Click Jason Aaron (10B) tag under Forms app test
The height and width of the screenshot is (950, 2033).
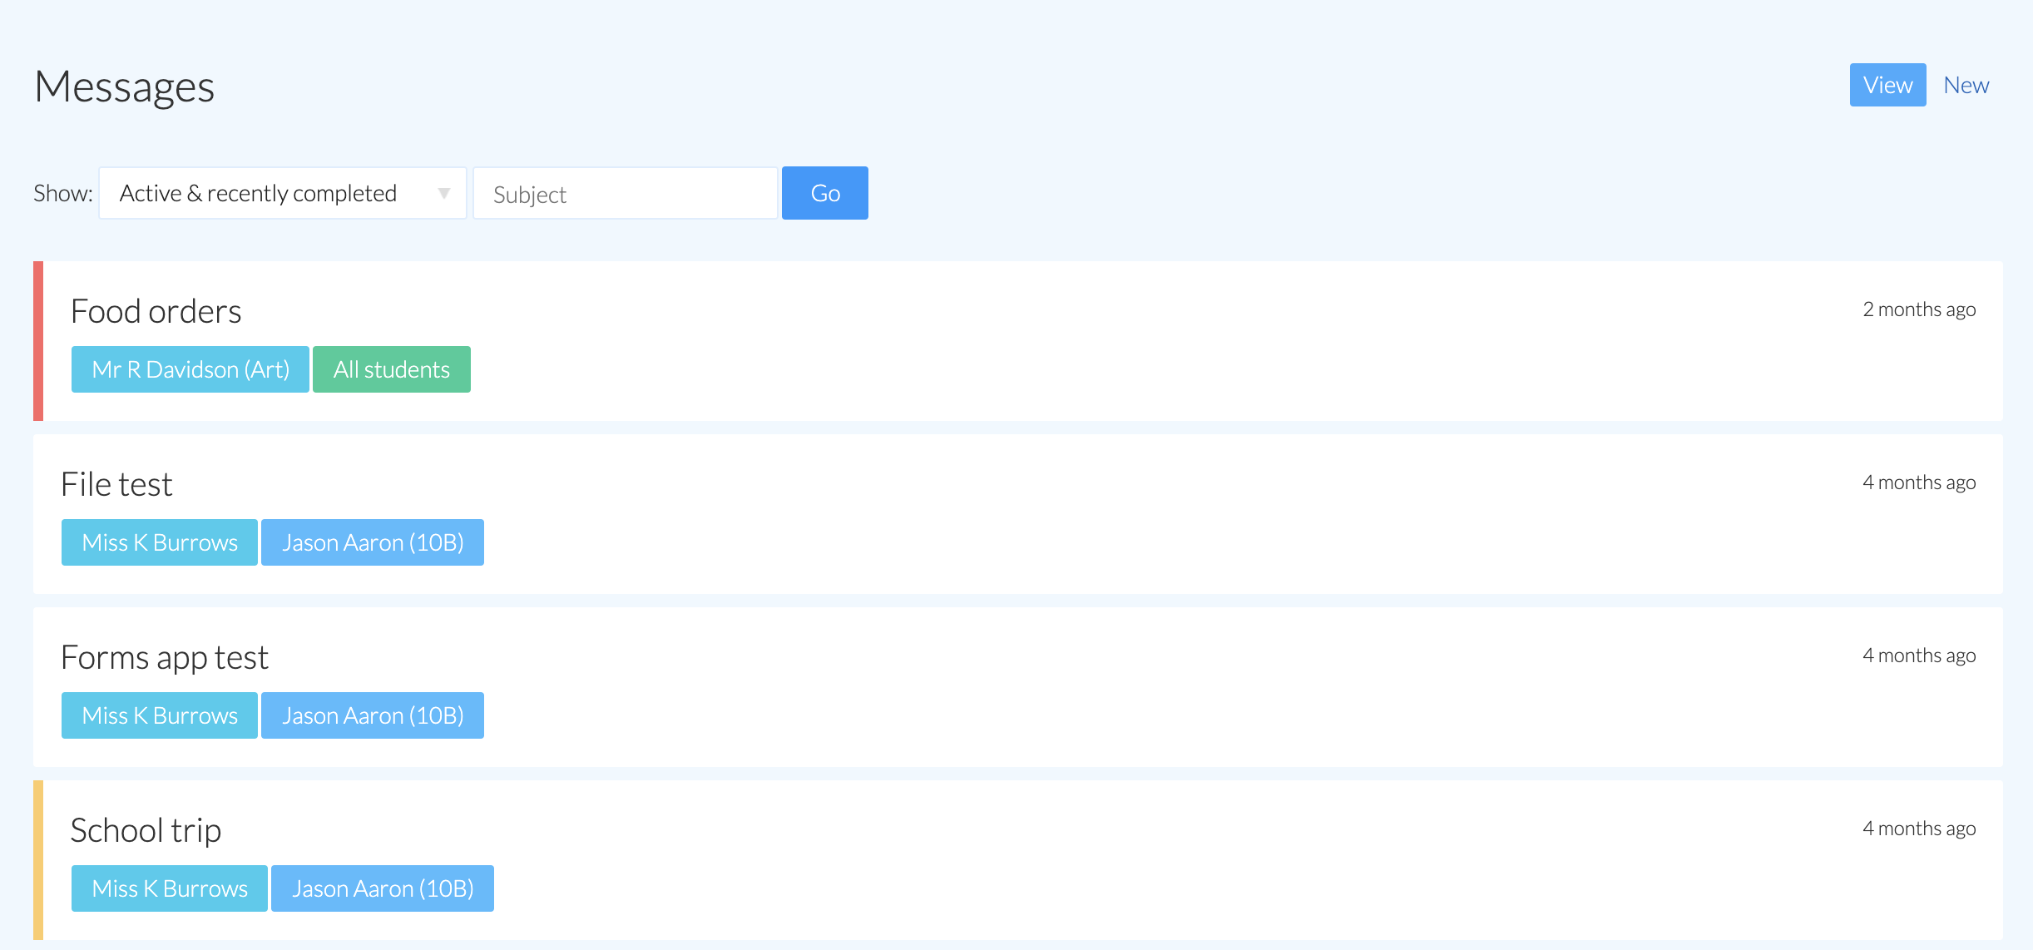(372, 715)
